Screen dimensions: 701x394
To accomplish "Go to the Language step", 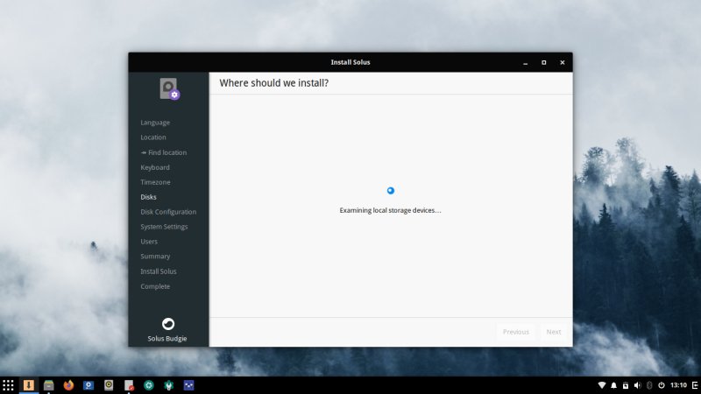I will [155, 123].
